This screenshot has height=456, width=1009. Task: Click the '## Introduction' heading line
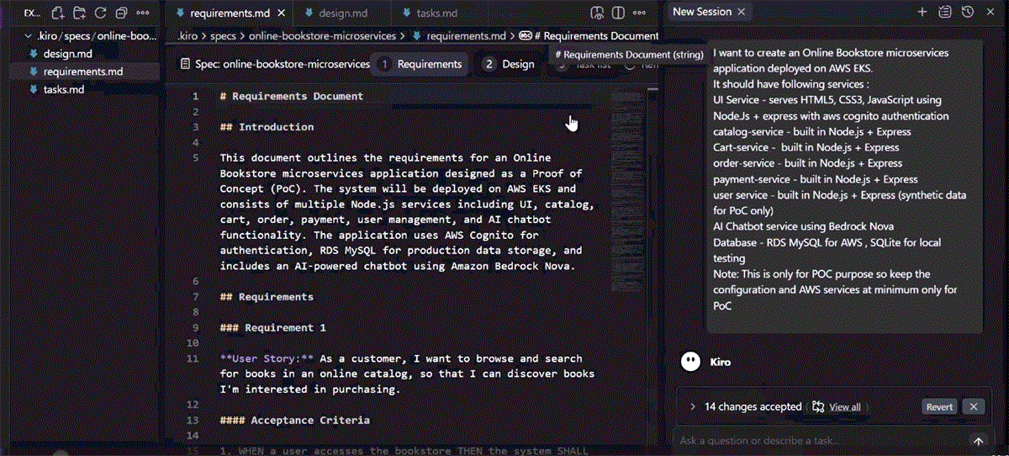[267, 127]
